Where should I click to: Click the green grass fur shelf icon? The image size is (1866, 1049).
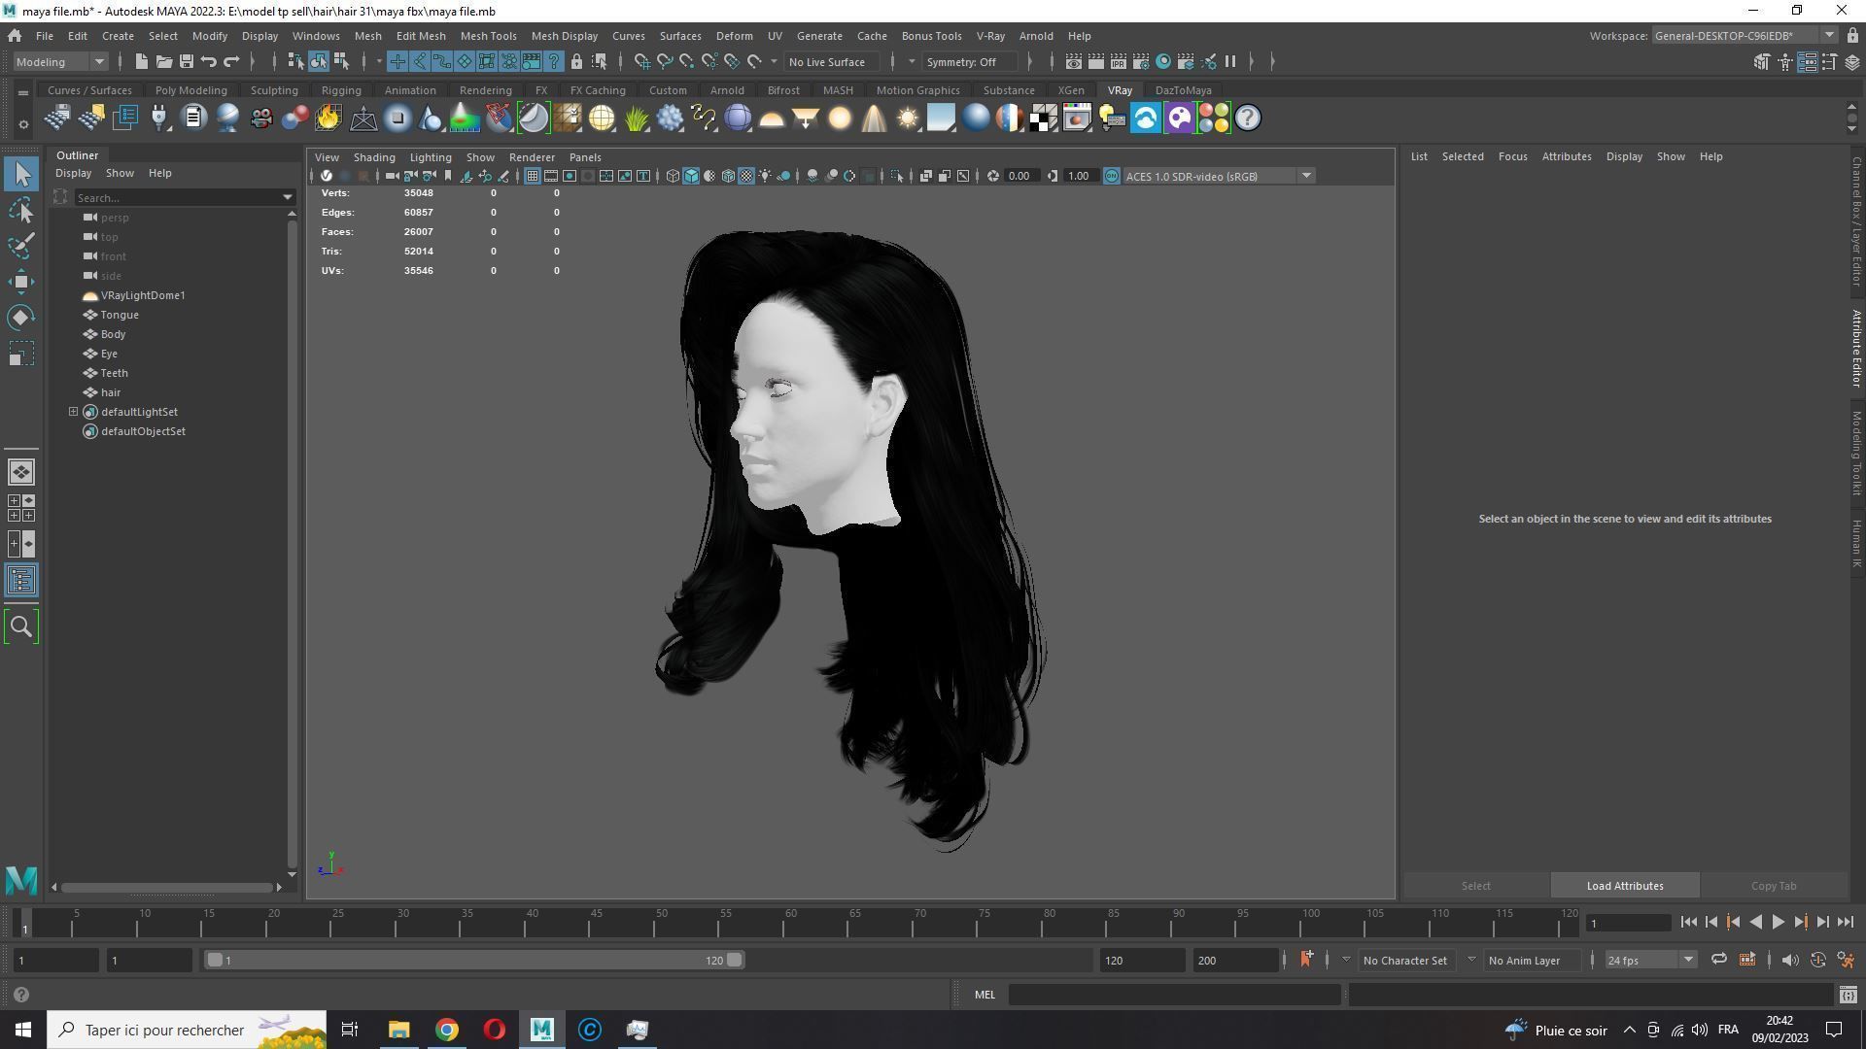pos(637,118)
